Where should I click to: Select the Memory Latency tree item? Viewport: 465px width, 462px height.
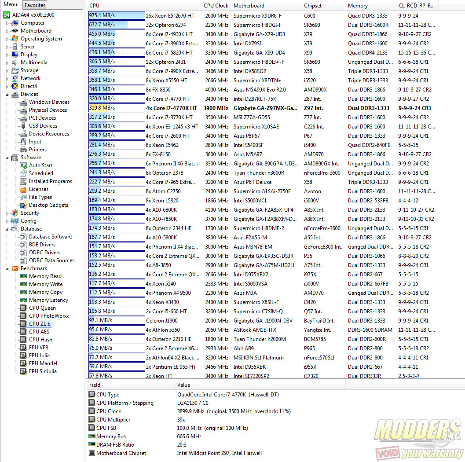point(49,300)
